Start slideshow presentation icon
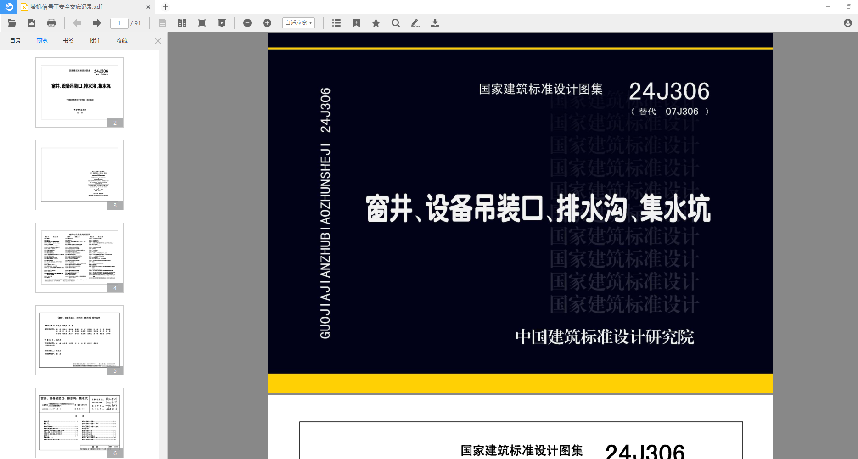This screenshot has height=459, width=858. click(x=222, y=23)
